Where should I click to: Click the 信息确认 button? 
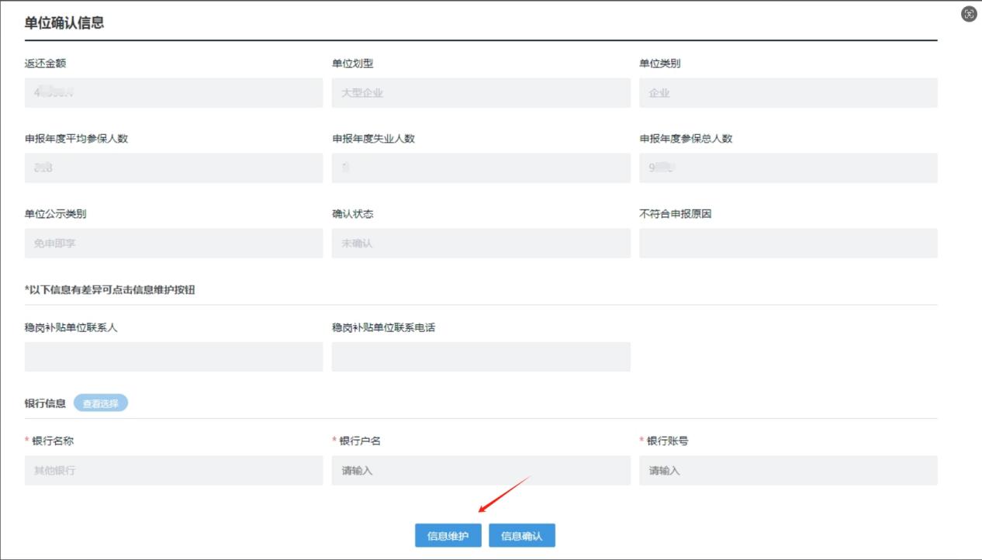(521, 536)
